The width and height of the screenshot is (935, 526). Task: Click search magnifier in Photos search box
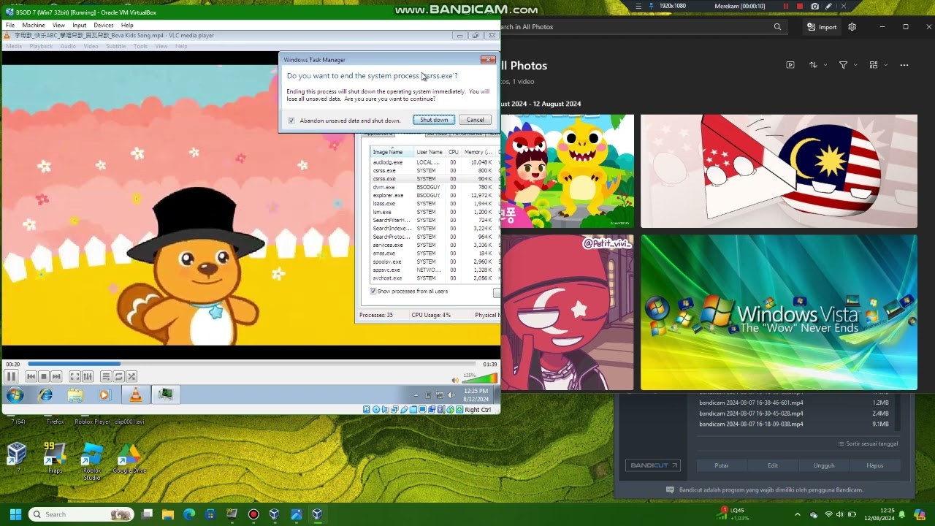(777, 27)
